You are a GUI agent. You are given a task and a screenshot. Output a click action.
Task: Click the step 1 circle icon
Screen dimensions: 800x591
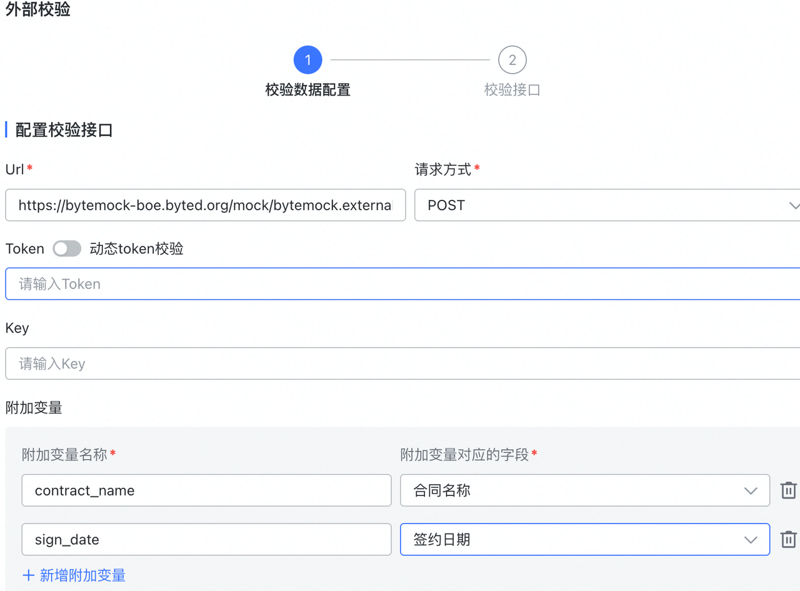(307, 60)
